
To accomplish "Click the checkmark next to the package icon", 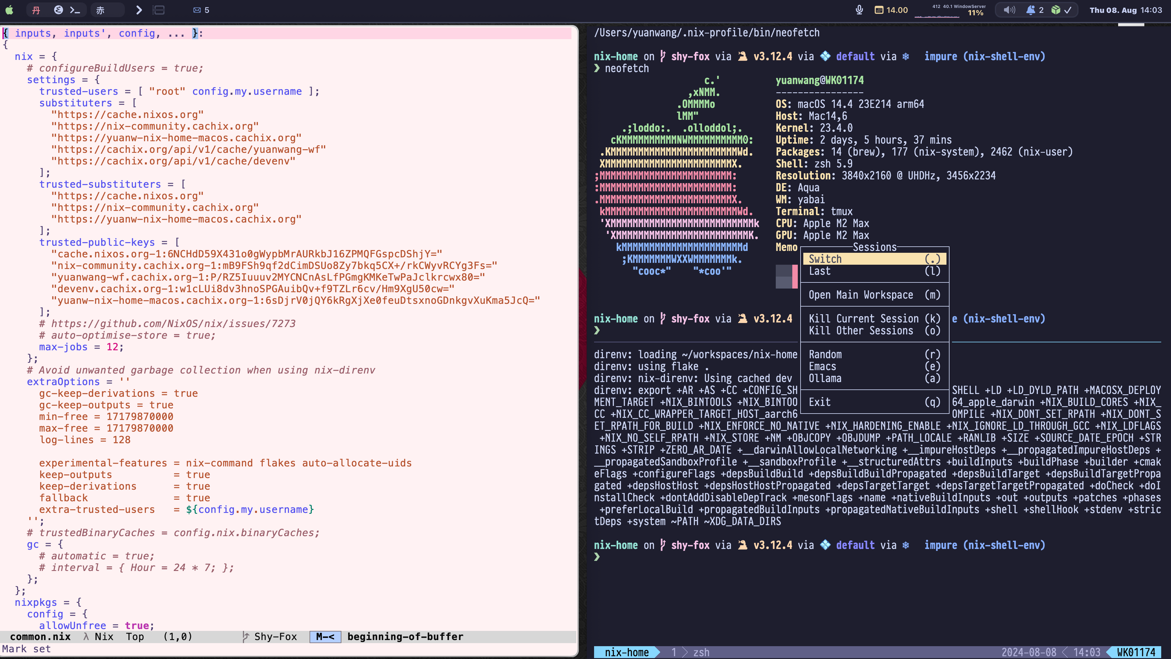I will pyautogui.click(x=1068, y=10).
